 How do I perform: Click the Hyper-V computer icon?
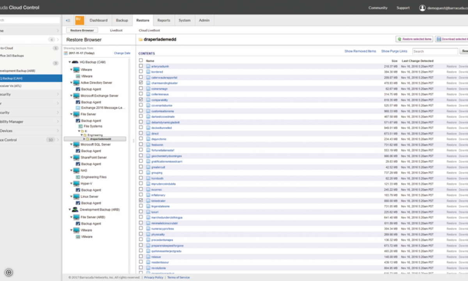(76, 183)
